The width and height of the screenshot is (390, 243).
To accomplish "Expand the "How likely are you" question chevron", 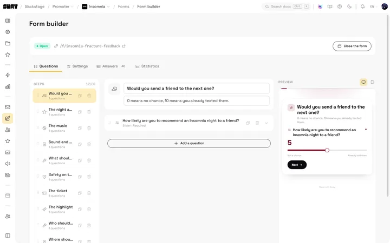I will pyautogui.click(x=266, y=123).
